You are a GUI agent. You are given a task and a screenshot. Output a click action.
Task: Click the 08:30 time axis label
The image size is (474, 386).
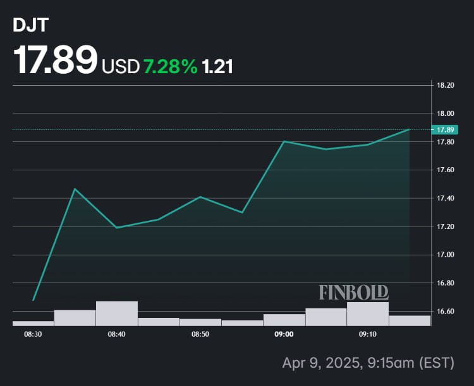click(33, 335)
